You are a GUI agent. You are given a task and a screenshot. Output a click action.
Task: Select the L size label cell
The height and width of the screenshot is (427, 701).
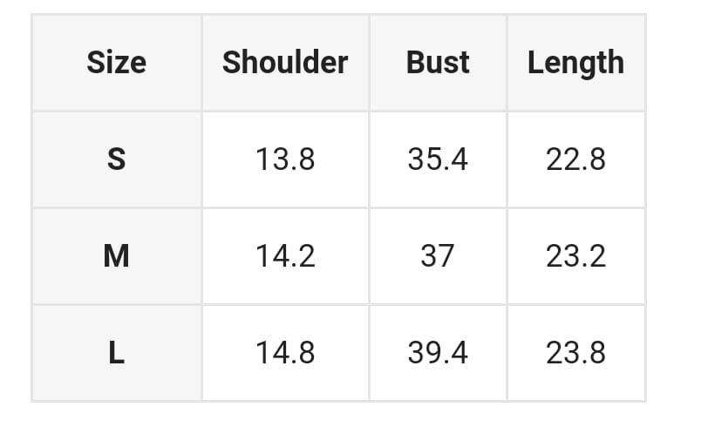[x=116, y=353]
